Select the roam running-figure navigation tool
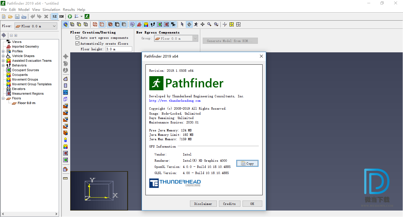Image resolution: width=403 pixels, height=217 pixels. click(196, 24)
